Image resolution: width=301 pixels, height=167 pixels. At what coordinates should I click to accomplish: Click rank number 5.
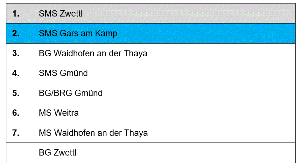click(x=16, y=93)
